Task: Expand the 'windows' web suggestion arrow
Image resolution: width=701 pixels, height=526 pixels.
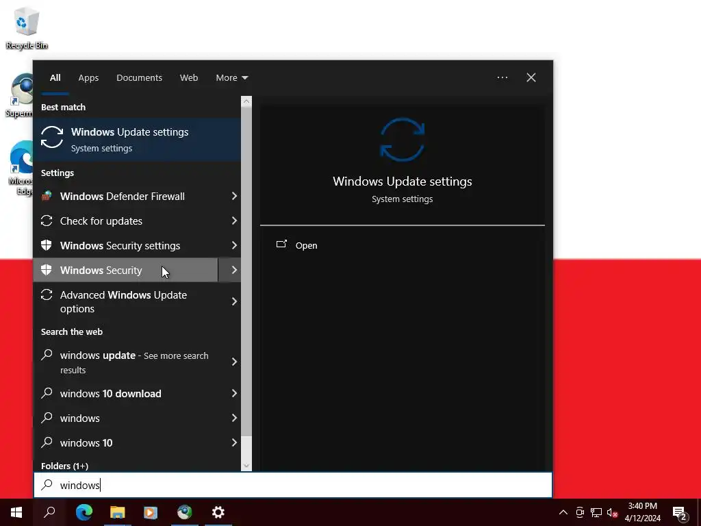Action: pos(234,418)
